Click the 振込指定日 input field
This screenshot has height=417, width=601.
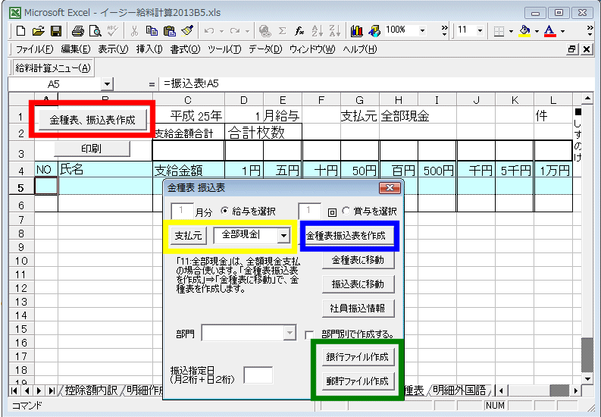coord(258,375)
